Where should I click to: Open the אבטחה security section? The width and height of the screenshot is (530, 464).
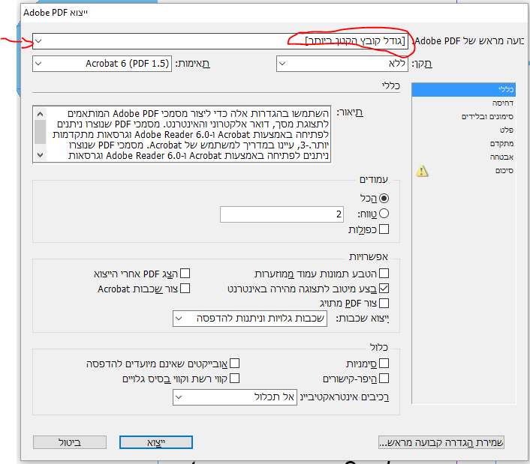pos(464,157)
